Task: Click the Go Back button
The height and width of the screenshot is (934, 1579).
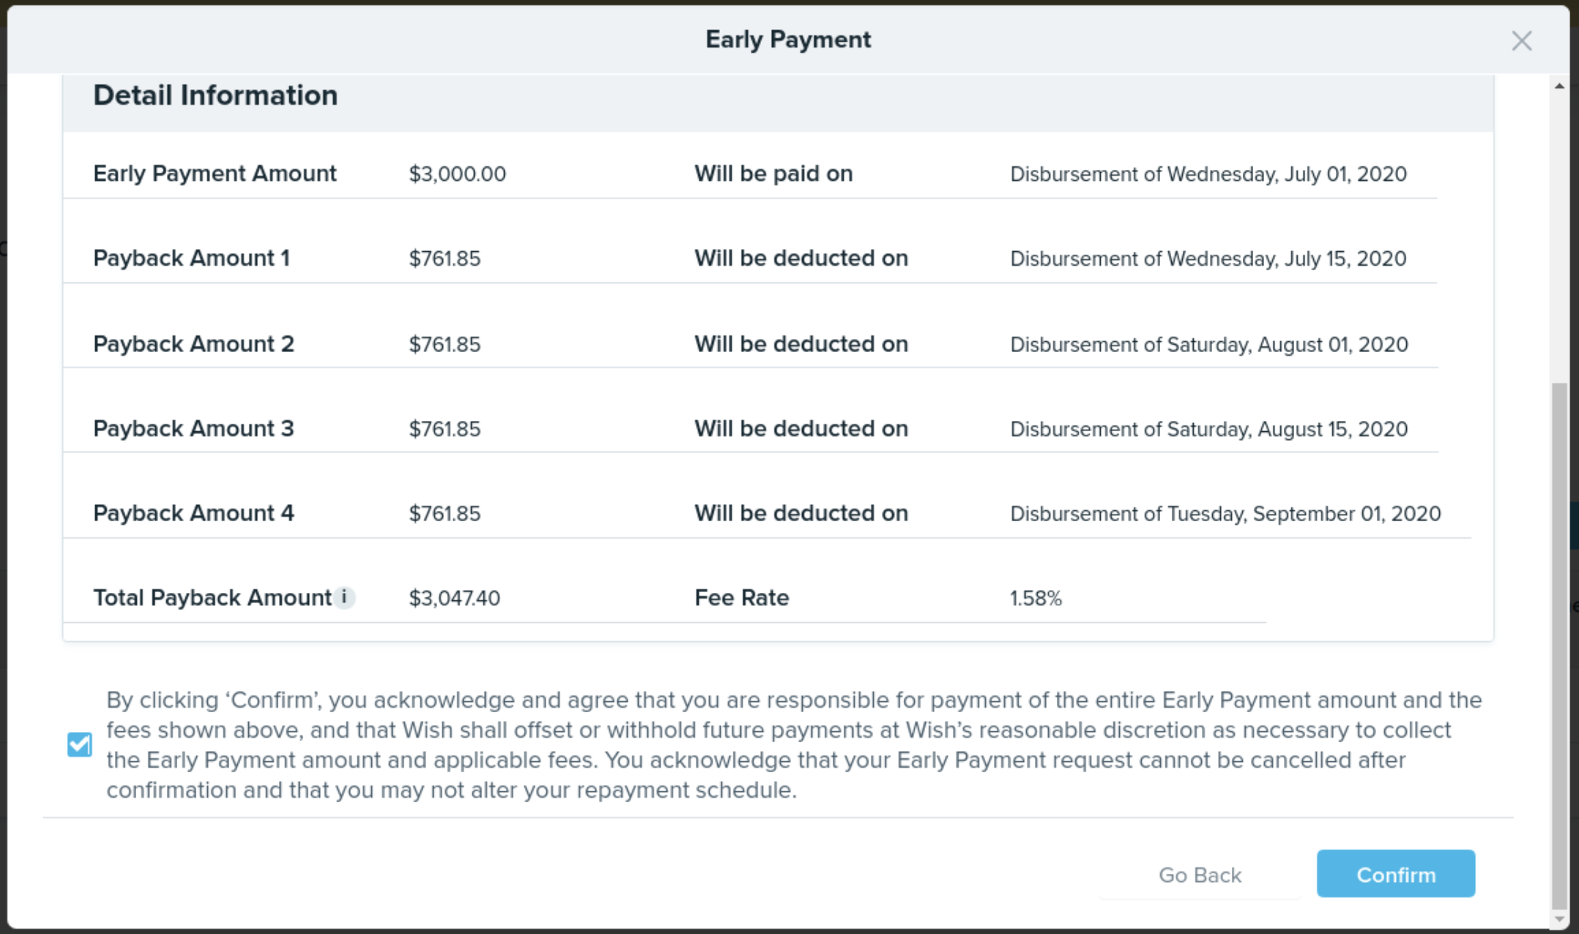Action: pyautogui.click(x=1200, y=875)
